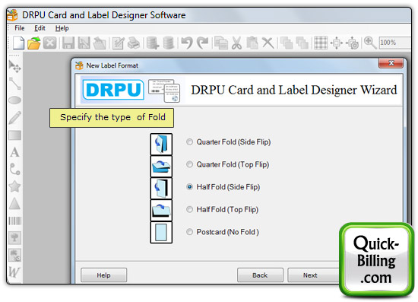Select the Triangle shape tool

tap(15, 204)
